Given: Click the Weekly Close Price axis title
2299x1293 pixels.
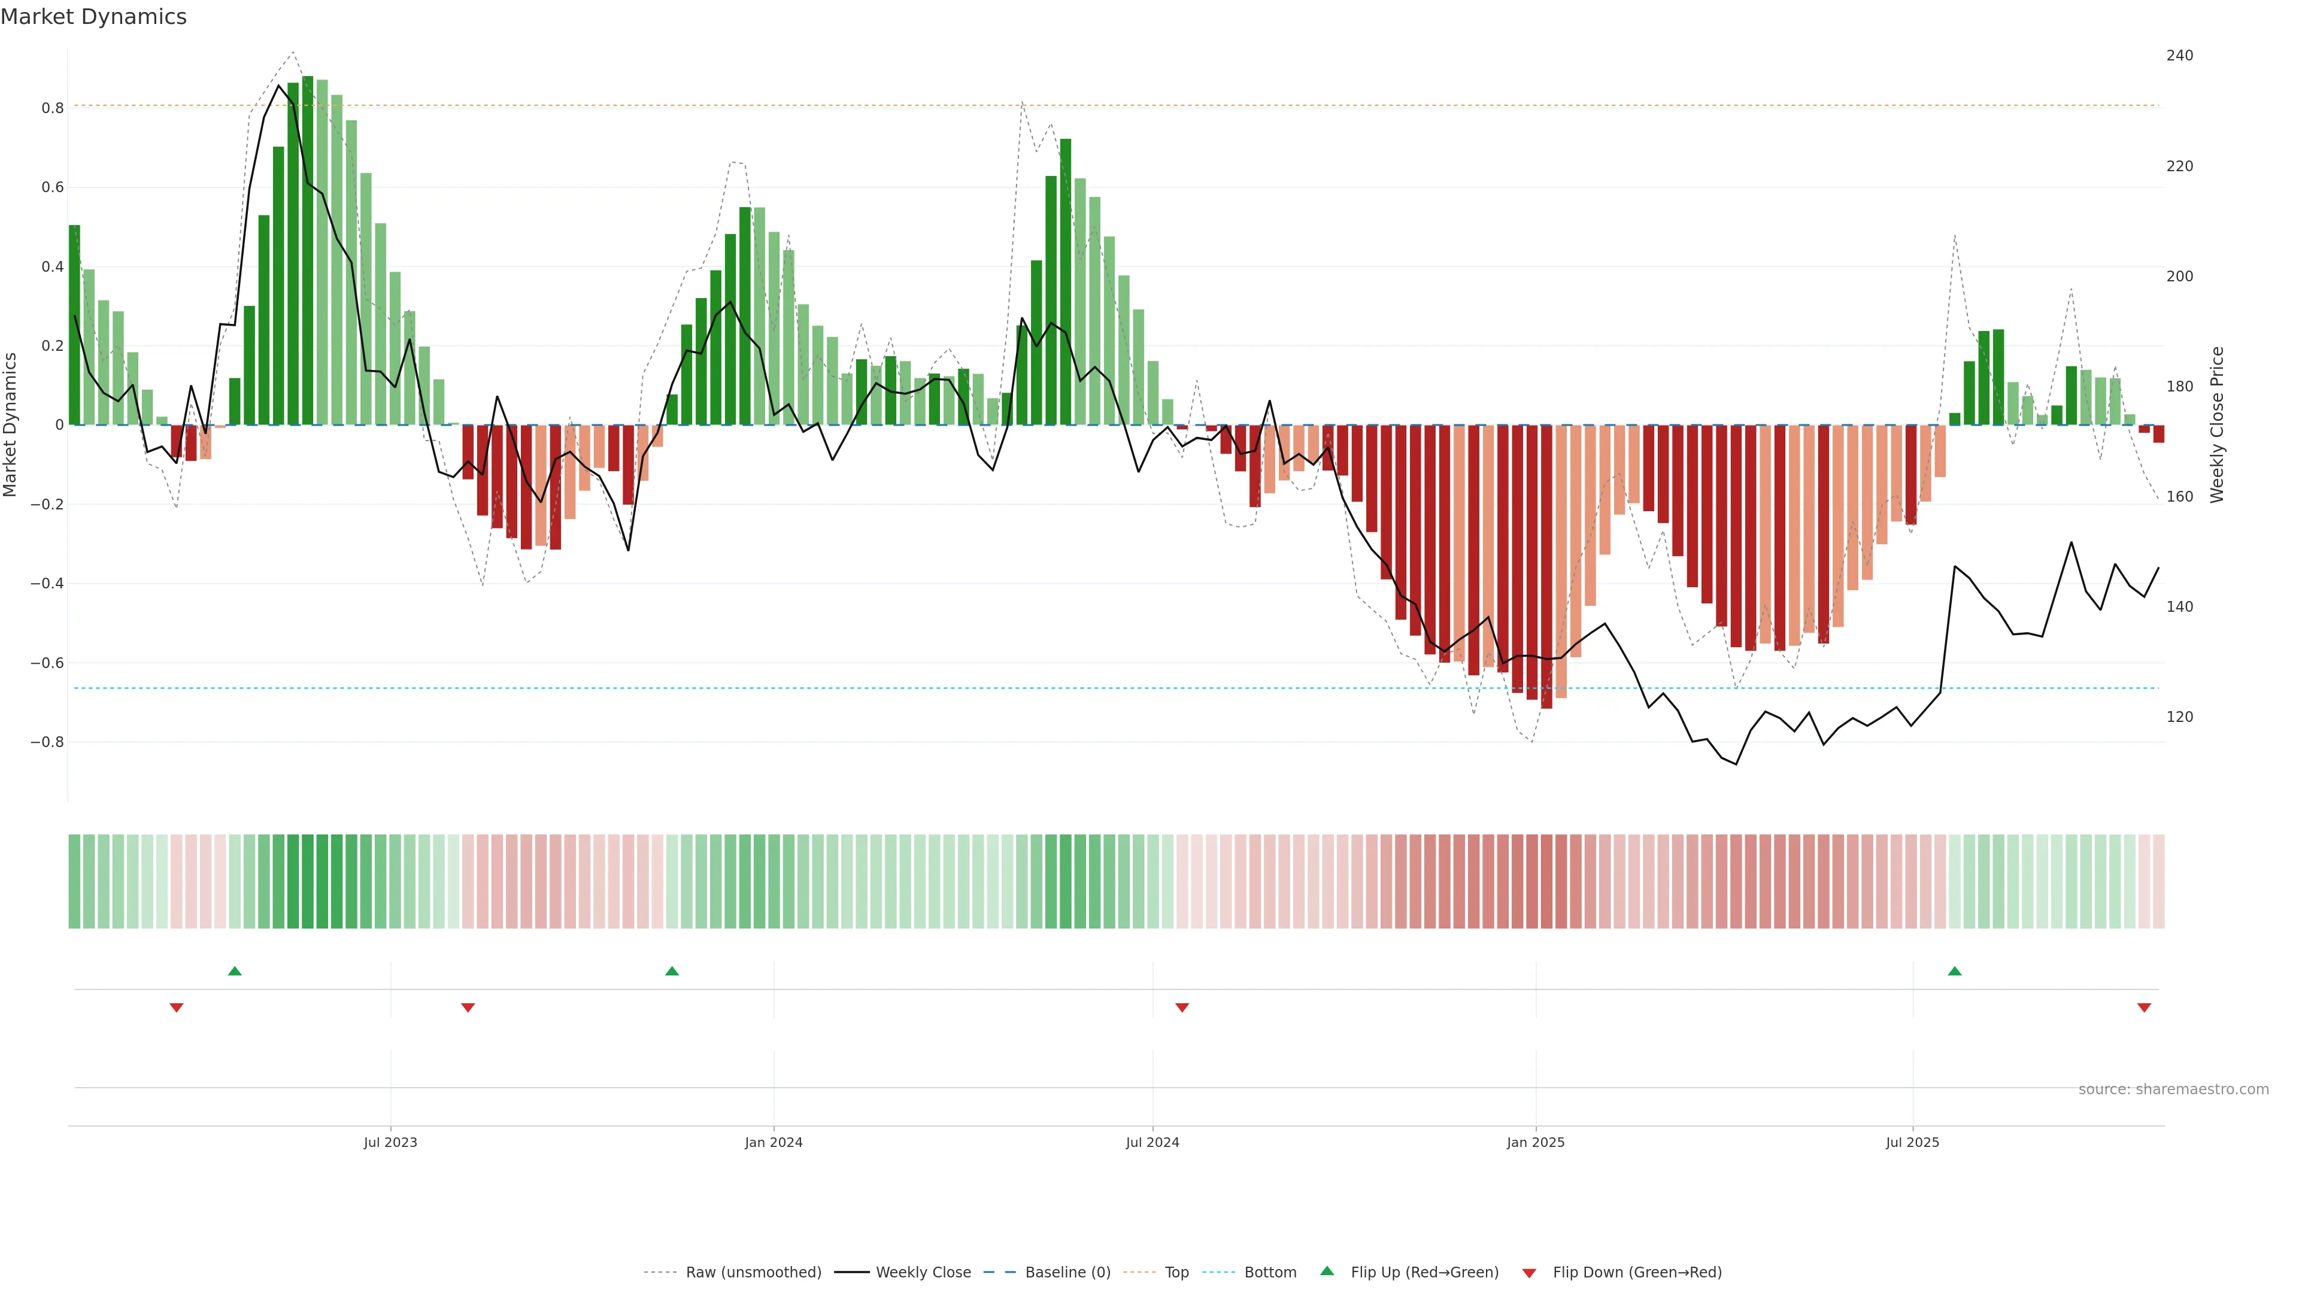Looking at the screenshot, I should pos(2217,425).
